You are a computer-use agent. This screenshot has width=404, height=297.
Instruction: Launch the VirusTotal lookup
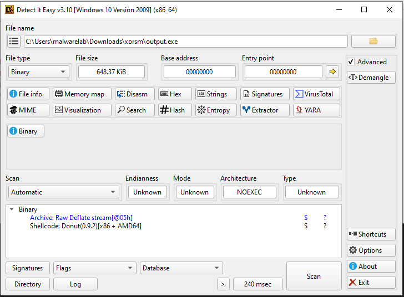tap(316, 94)
